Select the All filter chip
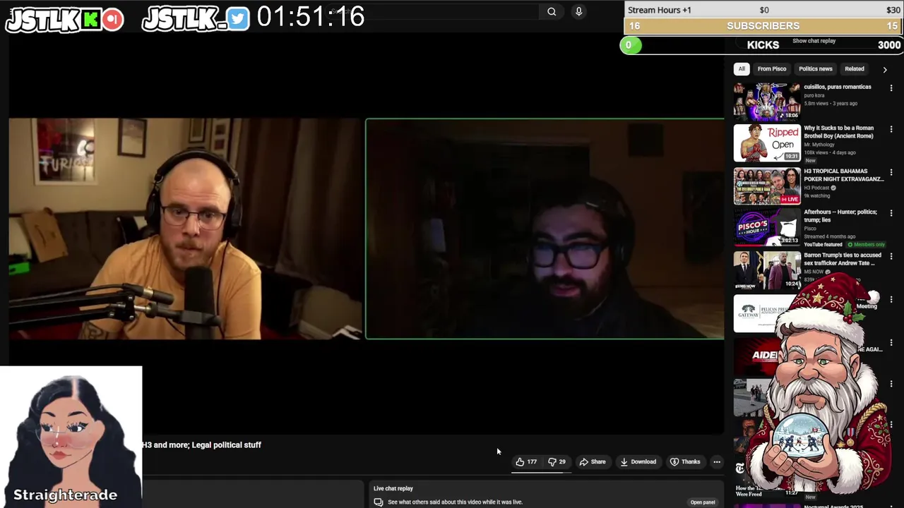 742,69
